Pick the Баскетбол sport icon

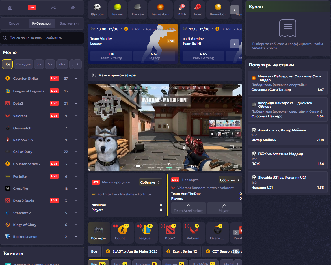pyautogui.click(x=160, y=10)
